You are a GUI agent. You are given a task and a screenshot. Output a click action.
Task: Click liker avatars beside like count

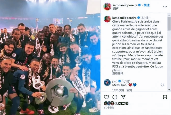(109, 104)
